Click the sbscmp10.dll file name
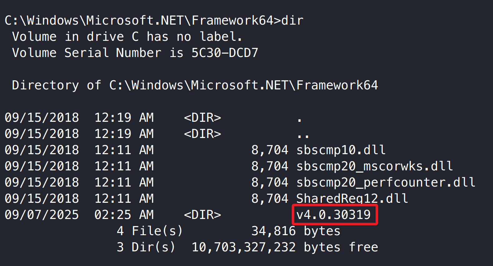 click(341, 150)
